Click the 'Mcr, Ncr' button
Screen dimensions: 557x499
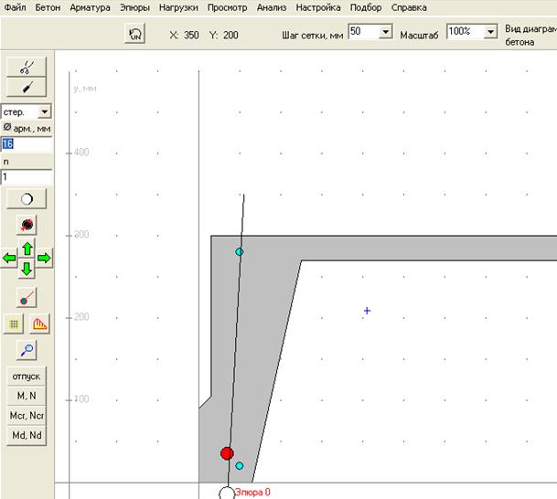pos(27,415)
